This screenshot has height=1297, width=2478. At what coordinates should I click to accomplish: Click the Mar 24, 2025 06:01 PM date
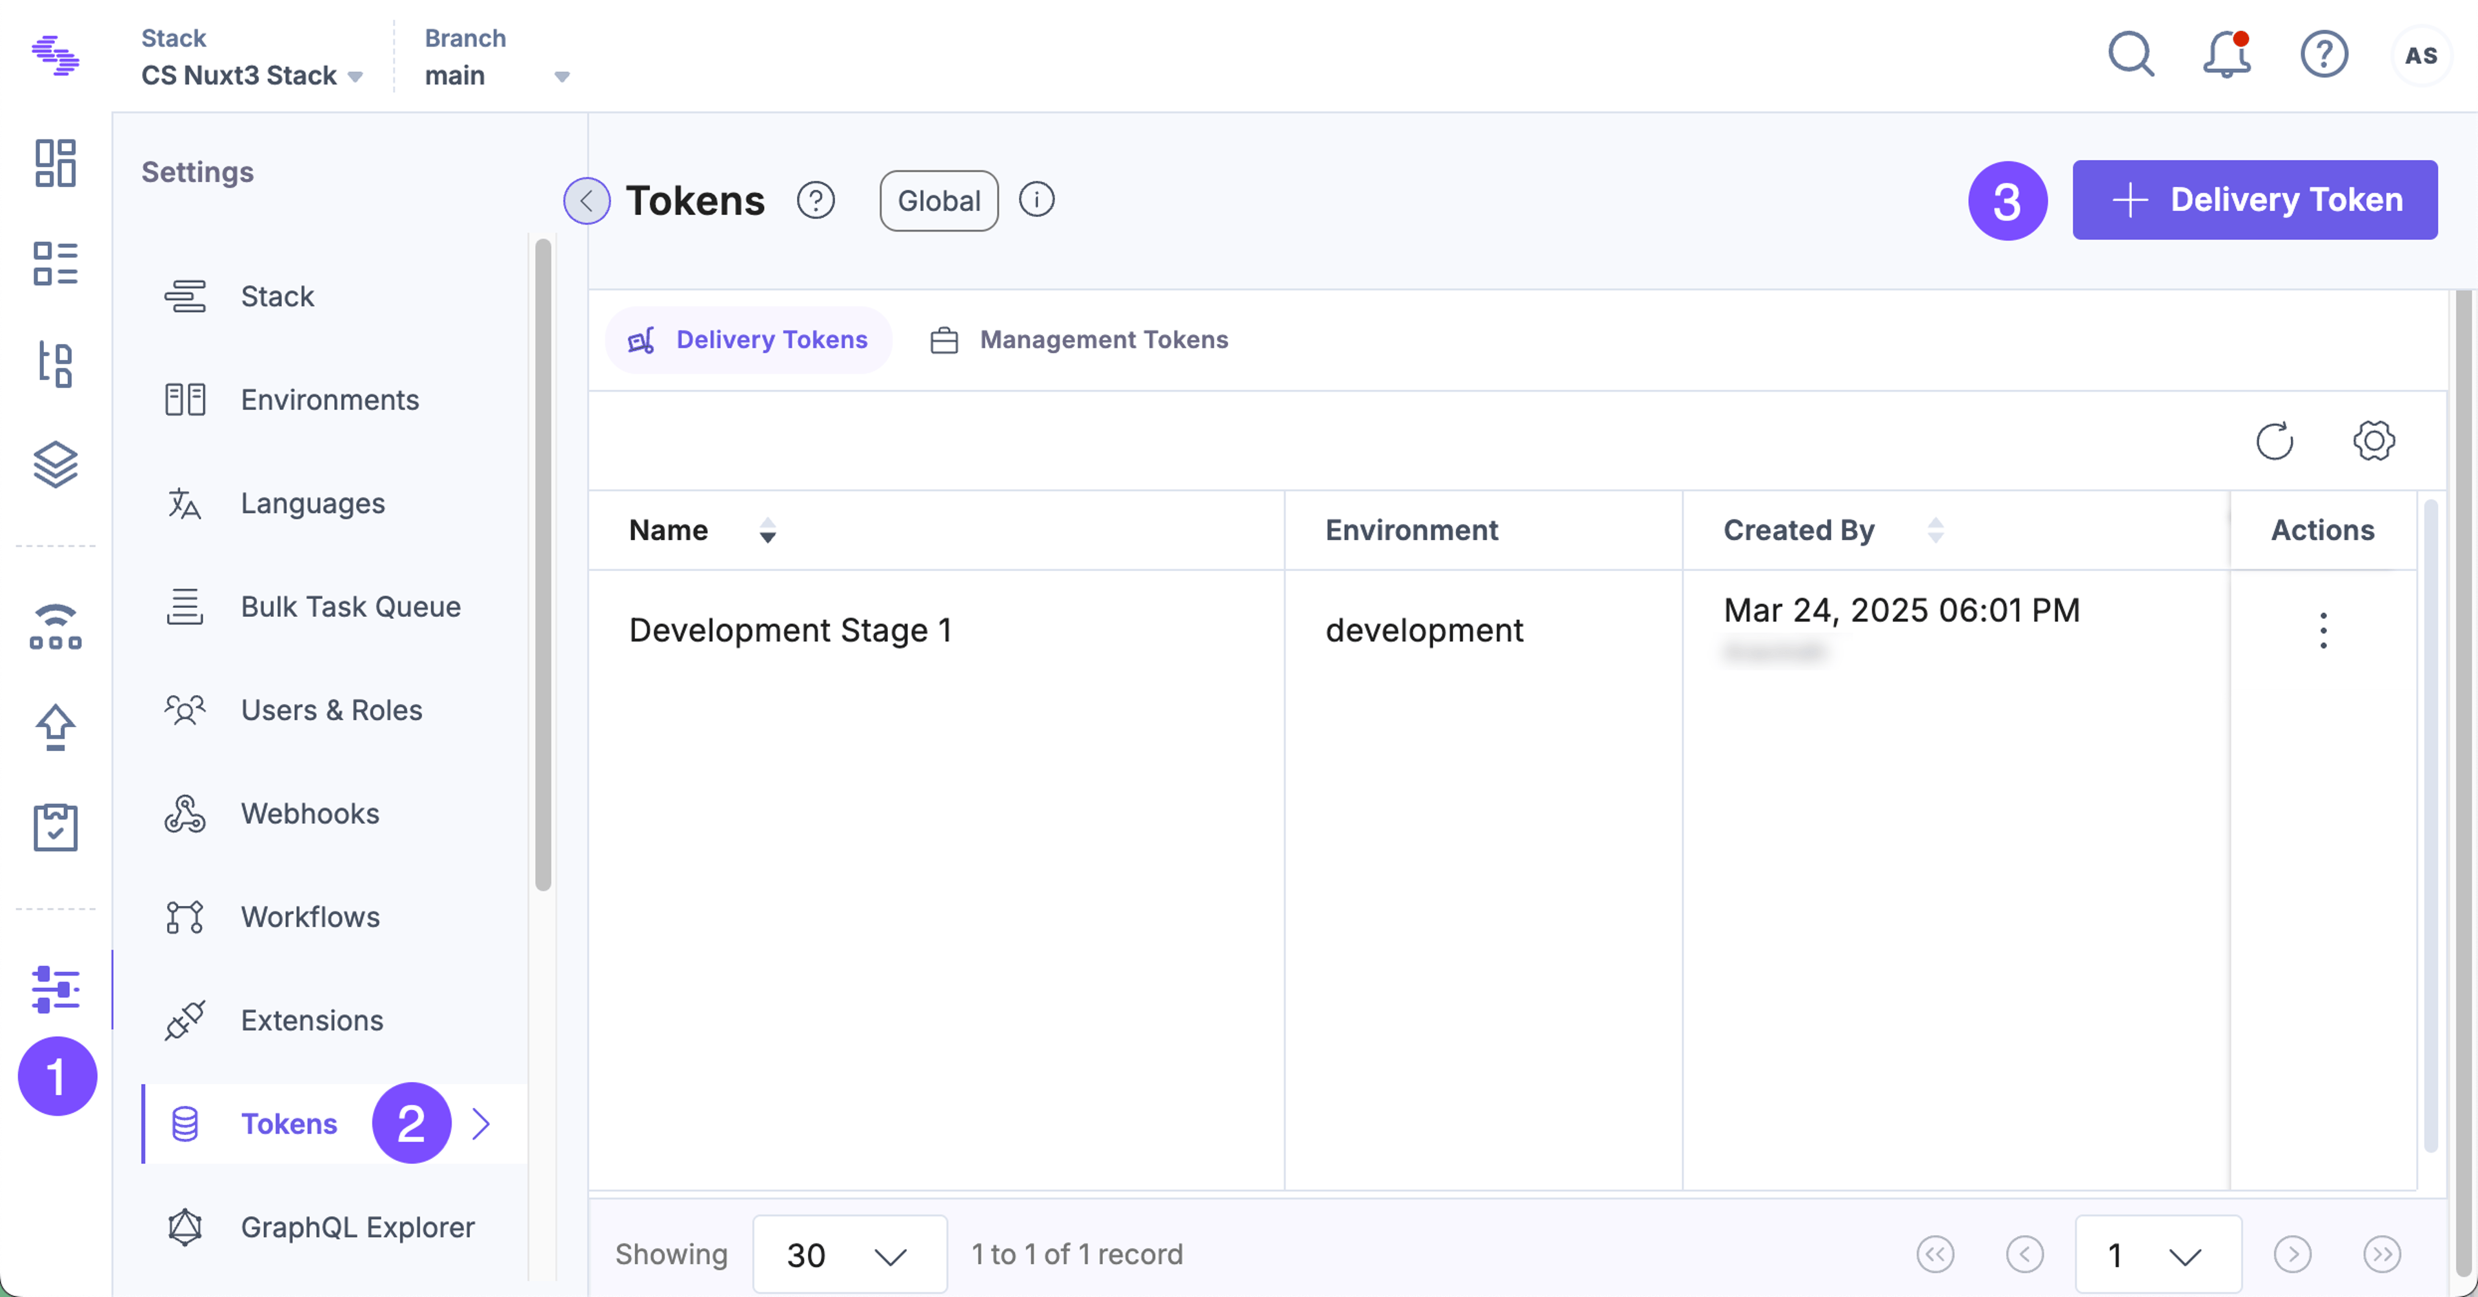click(x=1902, y=610)
